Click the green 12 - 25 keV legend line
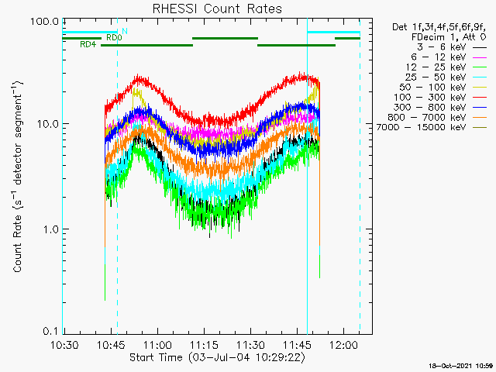This screenshot has height=372, width=496. point(480,67)
